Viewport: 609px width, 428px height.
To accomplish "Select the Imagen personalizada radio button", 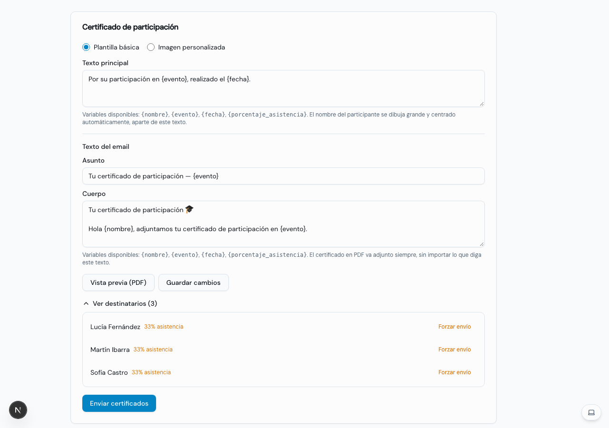I will click(151, 47).
